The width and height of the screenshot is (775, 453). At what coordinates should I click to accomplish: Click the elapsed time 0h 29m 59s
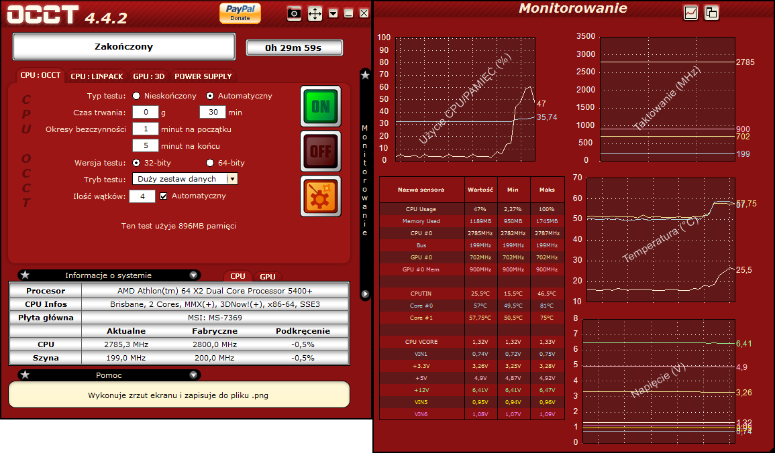(x=294, y=48)
